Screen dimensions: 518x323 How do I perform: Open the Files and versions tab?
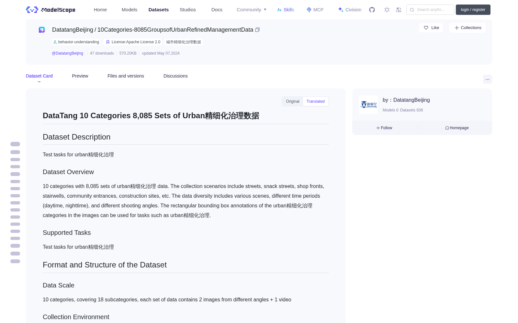click(x=126, y=76)
